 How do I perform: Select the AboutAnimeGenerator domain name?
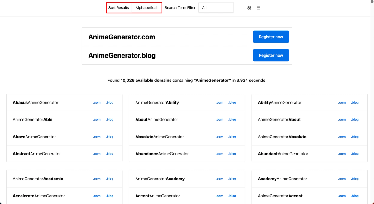[157, 120]
